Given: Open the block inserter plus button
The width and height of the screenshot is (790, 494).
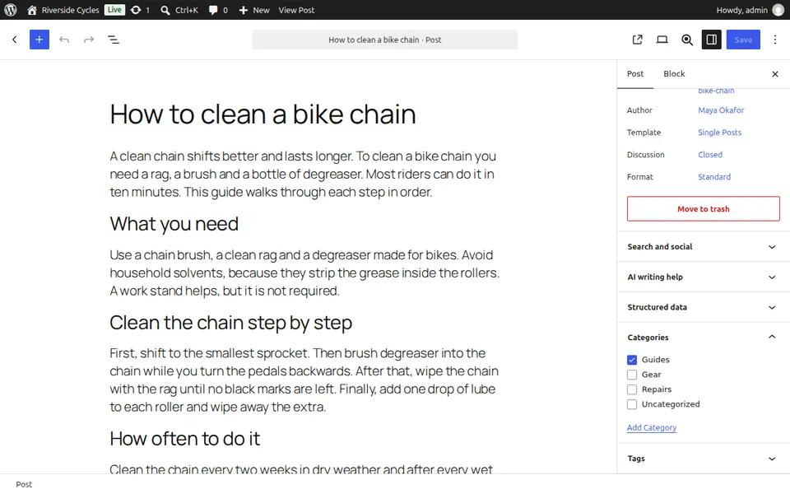Looking at the screenshot, I should tap(39, 40).
